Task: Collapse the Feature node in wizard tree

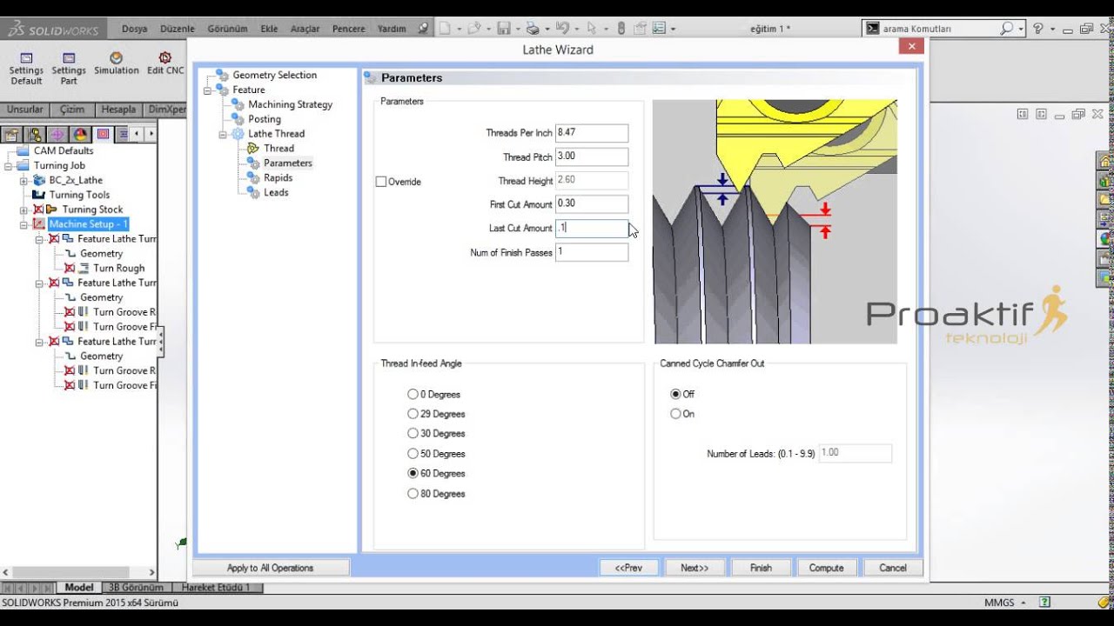Action: coord(207,90)
